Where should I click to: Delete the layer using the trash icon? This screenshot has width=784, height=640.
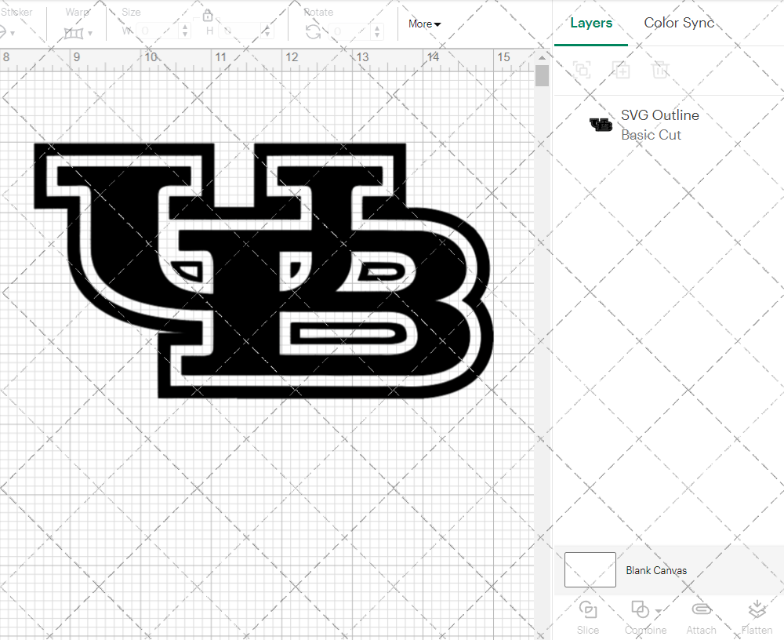661,70
